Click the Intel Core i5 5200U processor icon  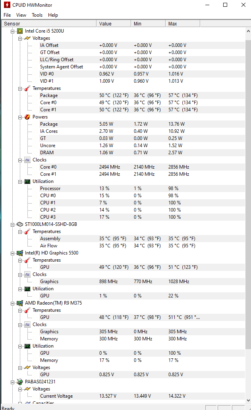coord(20,31)
